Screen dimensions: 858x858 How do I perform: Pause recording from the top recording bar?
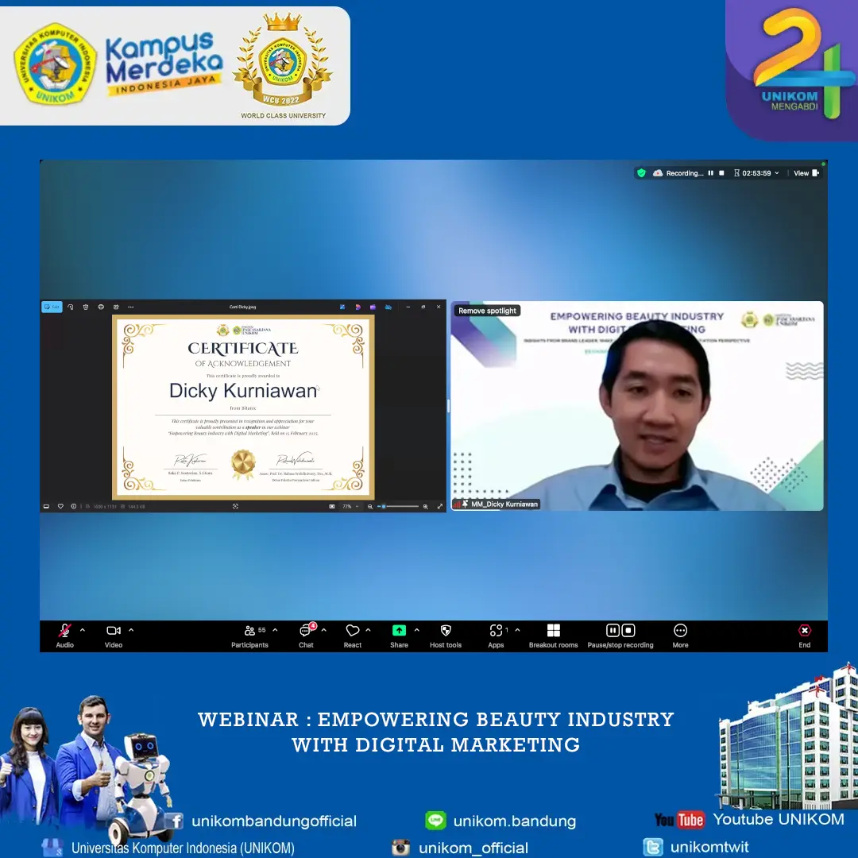pos(711,173)
